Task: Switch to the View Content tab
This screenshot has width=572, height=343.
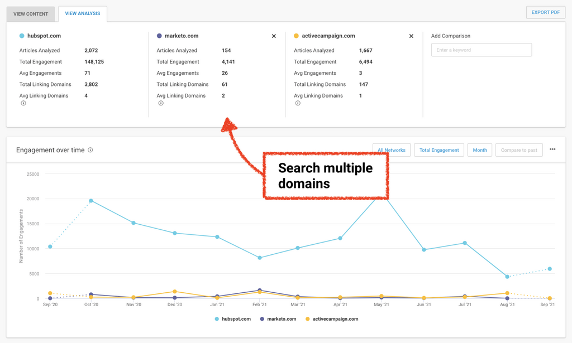Action: coord(31,14)
